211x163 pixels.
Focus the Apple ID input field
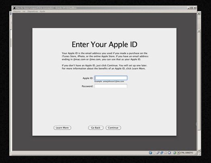coord(111,78)
